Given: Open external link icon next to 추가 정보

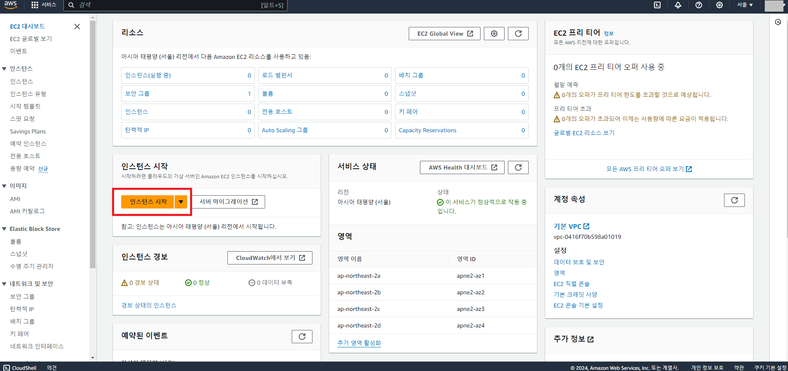Looking at the screenshot, I should 590,339.
